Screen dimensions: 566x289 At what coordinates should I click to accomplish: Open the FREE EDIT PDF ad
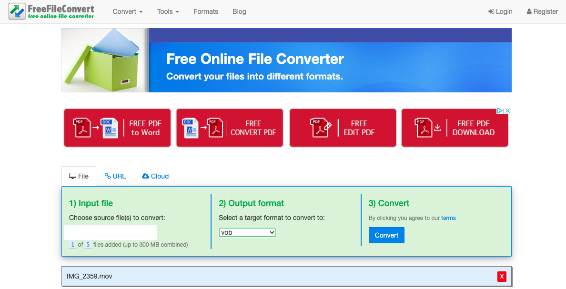[343, 128]
